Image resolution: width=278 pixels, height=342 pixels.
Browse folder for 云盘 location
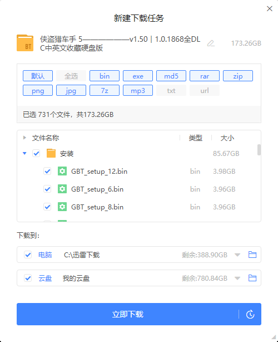tap(252, 278)
